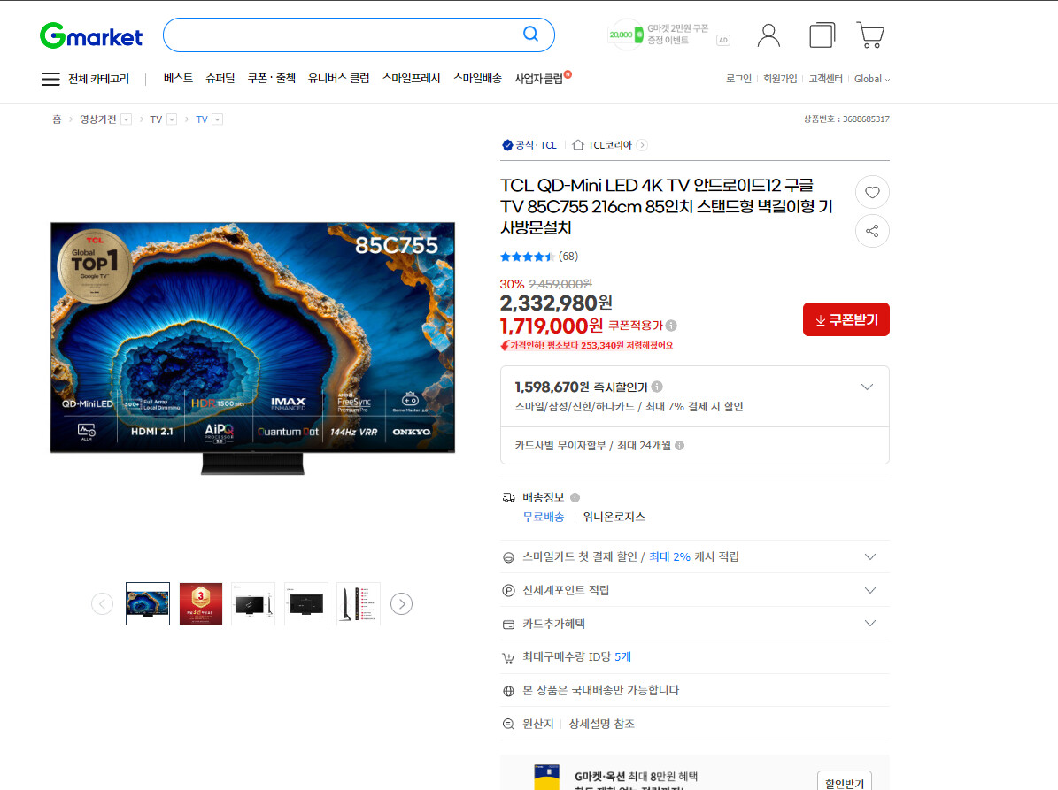Image resolution: width=1058 pixels, height=790 pixels.
Task: Open the blue TV breadcrumb dropdown
Action: click(217, 119)
